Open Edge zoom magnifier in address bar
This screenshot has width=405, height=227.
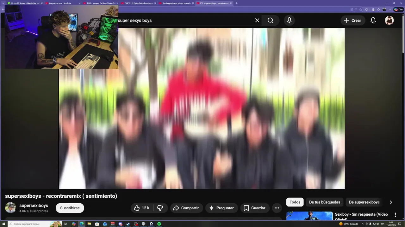tap(356, 9)
